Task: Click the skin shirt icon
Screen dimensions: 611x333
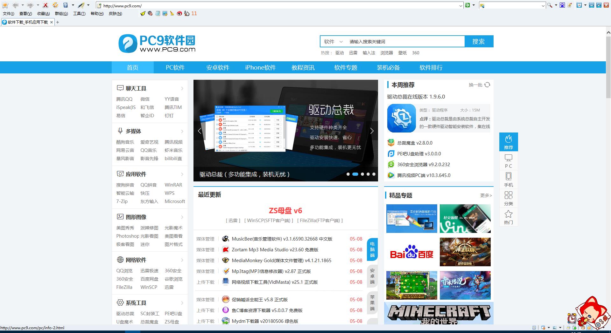Action: click(x=579, y=5)
